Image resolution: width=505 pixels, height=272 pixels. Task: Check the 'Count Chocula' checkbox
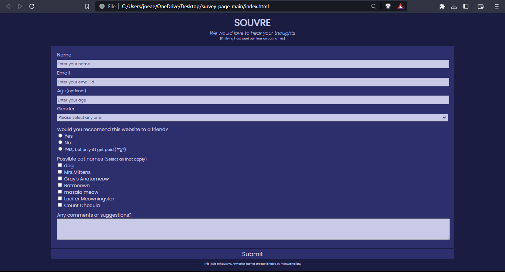[60, 205]
